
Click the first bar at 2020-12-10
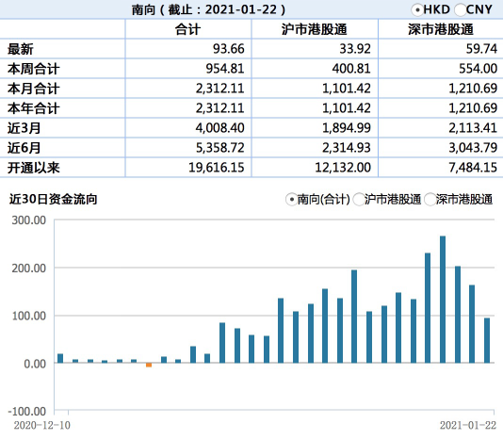tap(60, 358)
